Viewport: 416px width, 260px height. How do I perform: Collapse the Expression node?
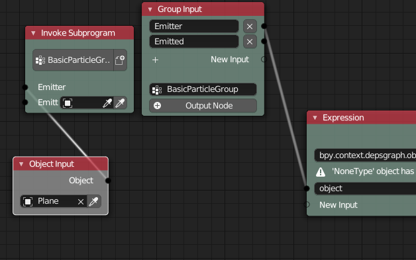(315, 118)
